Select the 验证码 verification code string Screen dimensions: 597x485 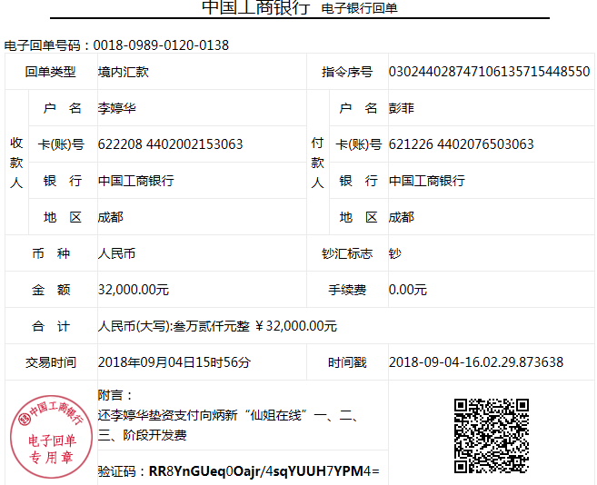(x=264, y=471)
